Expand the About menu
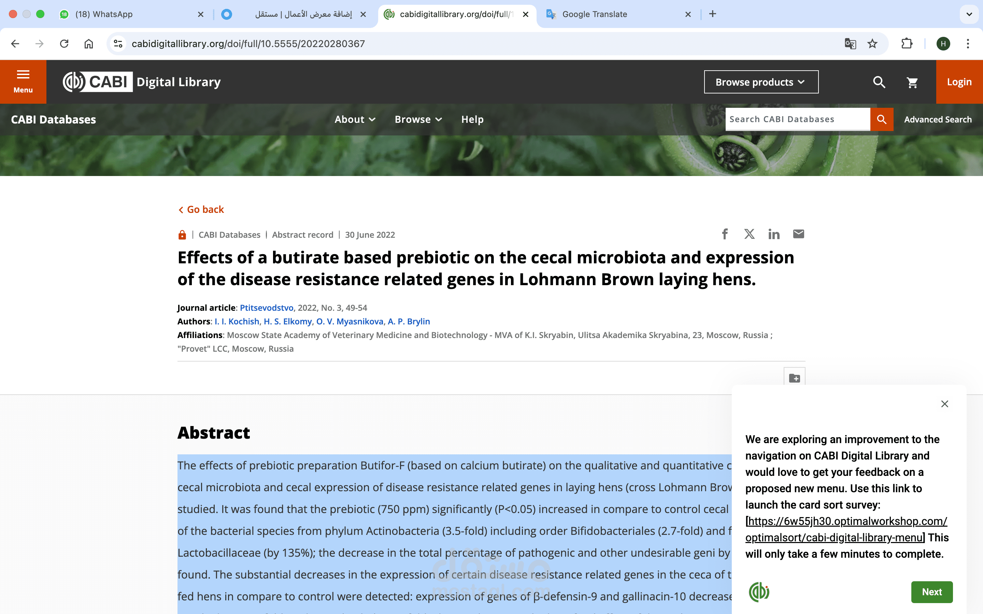 [355, 119]
